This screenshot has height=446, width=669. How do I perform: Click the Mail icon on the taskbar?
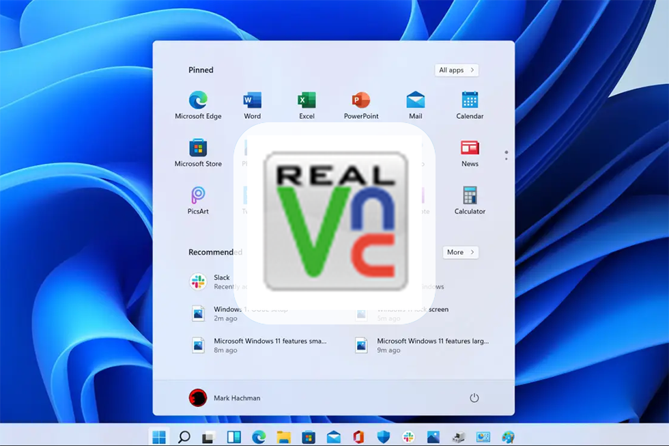point(334,437)
